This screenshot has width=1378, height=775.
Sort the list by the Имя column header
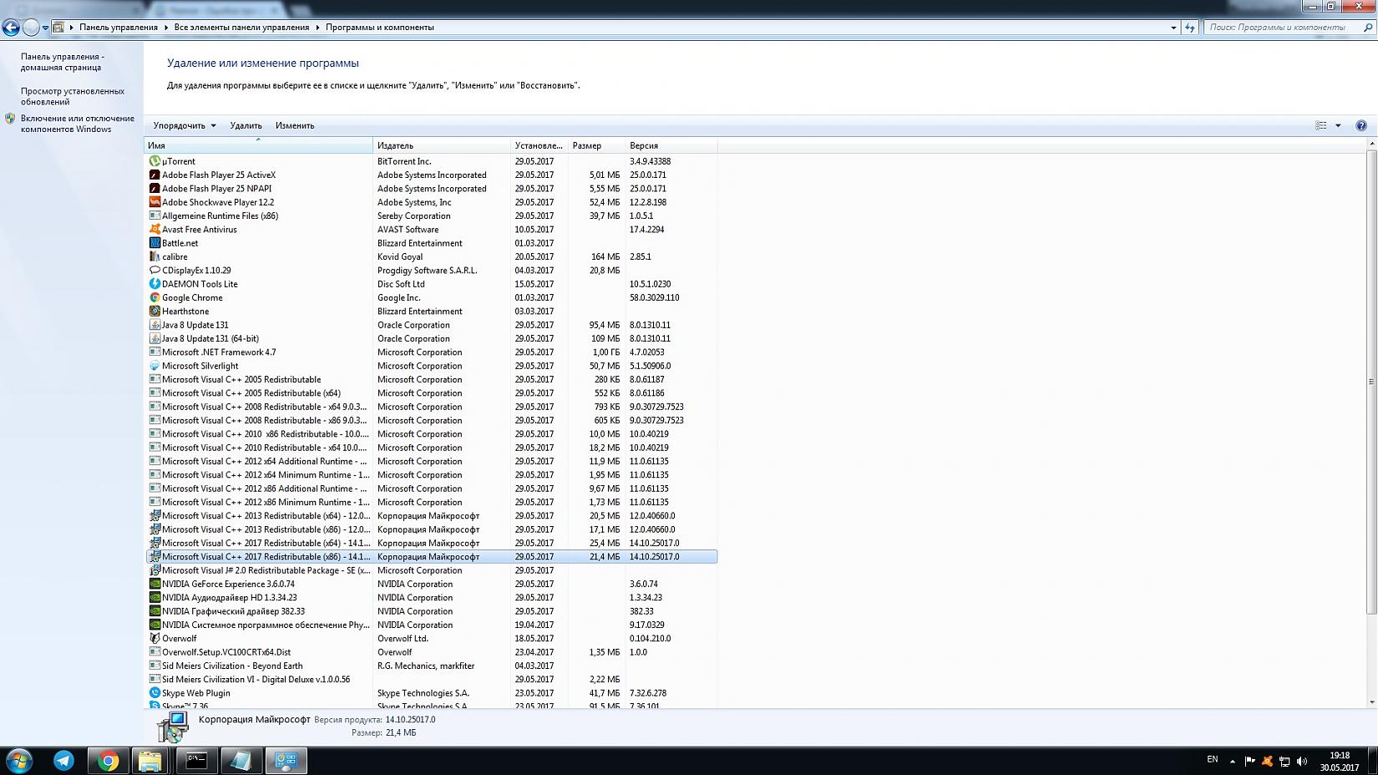coord(259,145)
